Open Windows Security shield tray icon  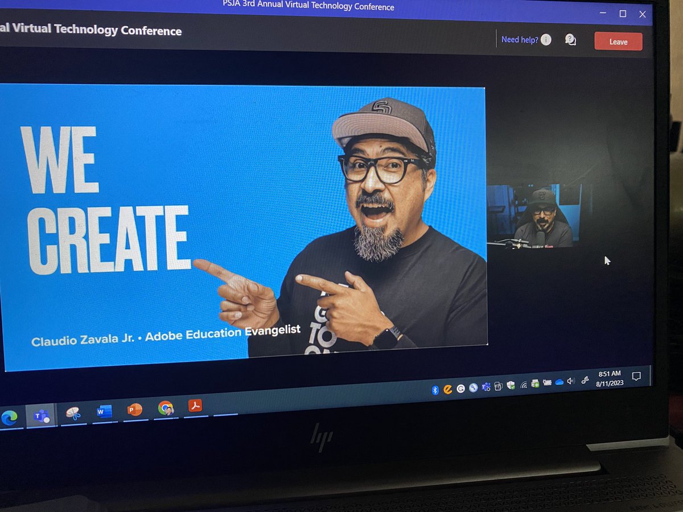point(511,385)
